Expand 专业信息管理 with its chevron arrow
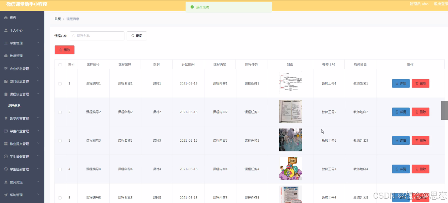 click(38, 68)
